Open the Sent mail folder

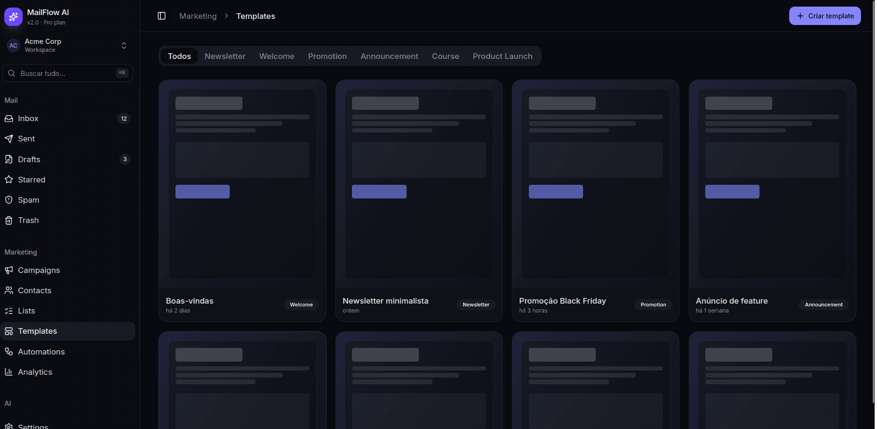[x=68, y=139]
